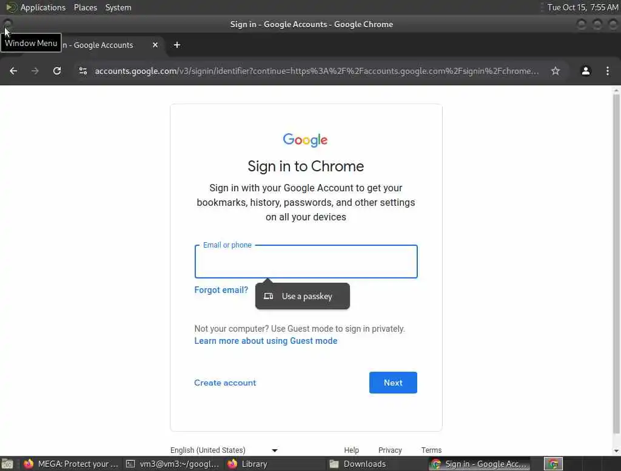Open the Chrome profile avatar button
Viewport: 621px width, 471px height.
click(586, 71)
